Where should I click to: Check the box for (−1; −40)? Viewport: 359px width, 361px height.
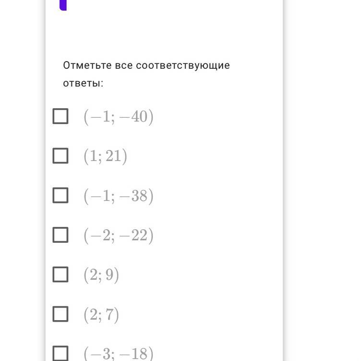(60, 116)
